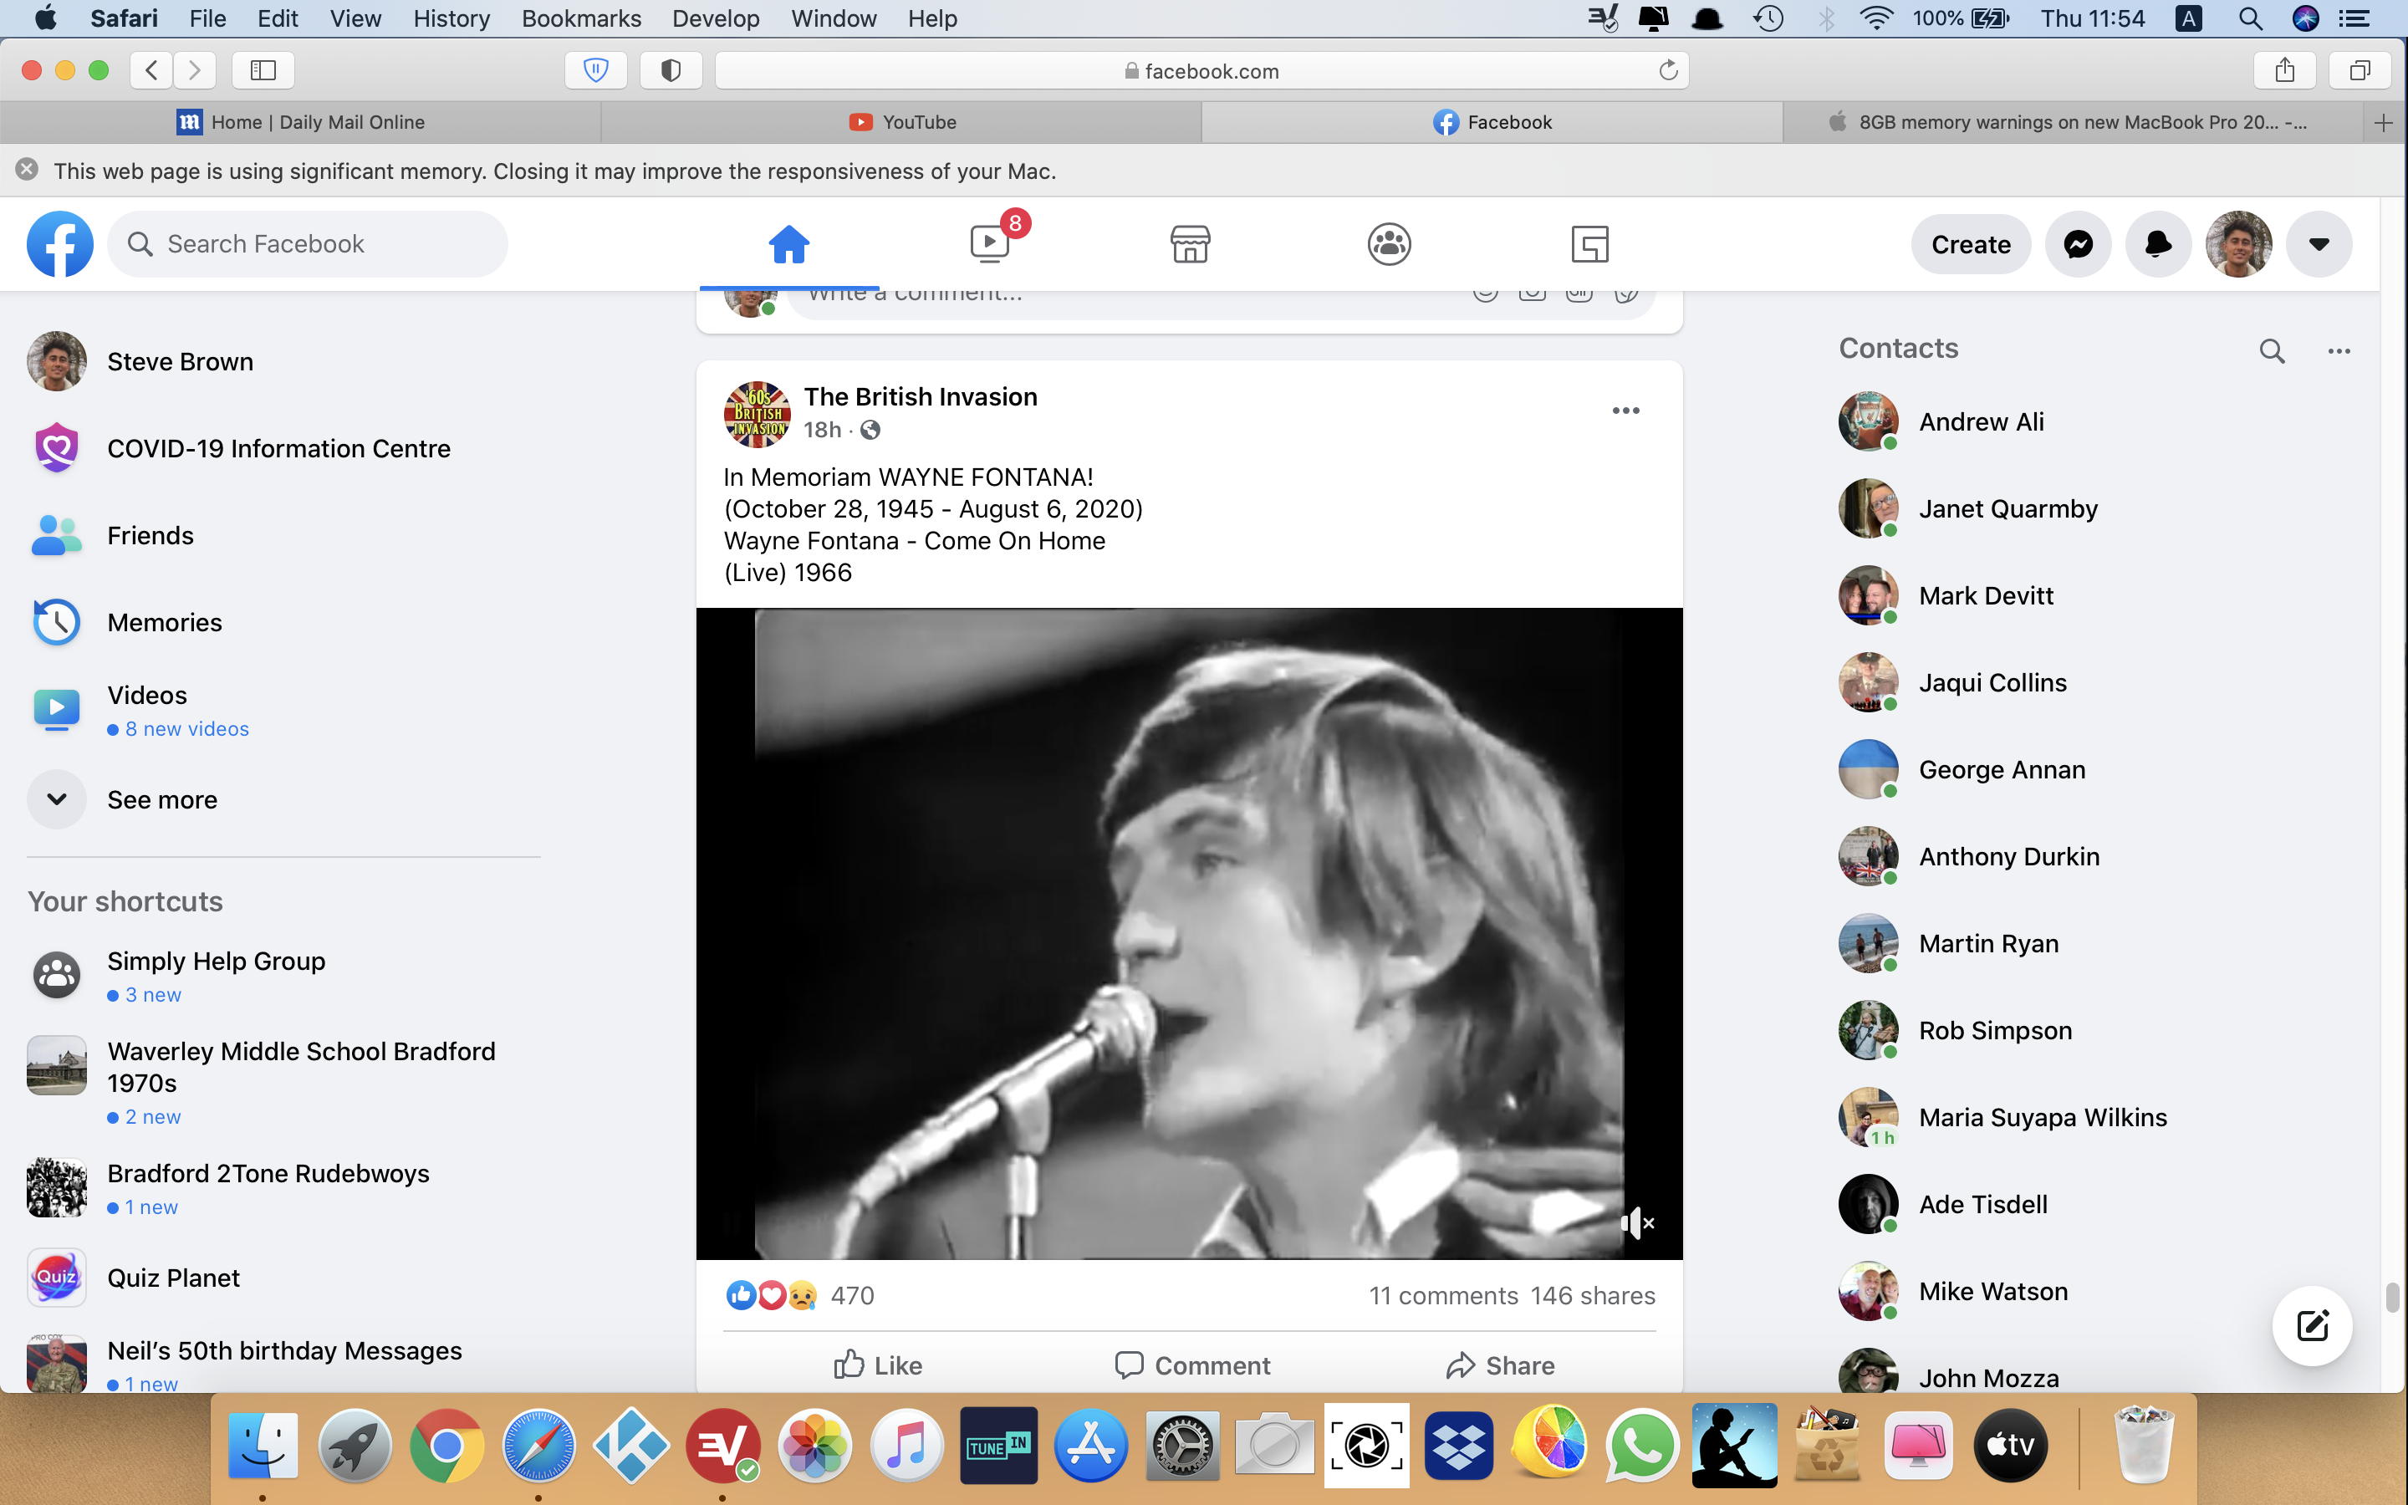This screenshot has height=1505, width=2408.
Task: Open post options three-dot menu
Action: coord(1625,410)
